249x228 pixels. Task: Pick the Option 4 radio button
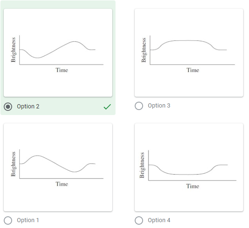click(x=139, y=220)
